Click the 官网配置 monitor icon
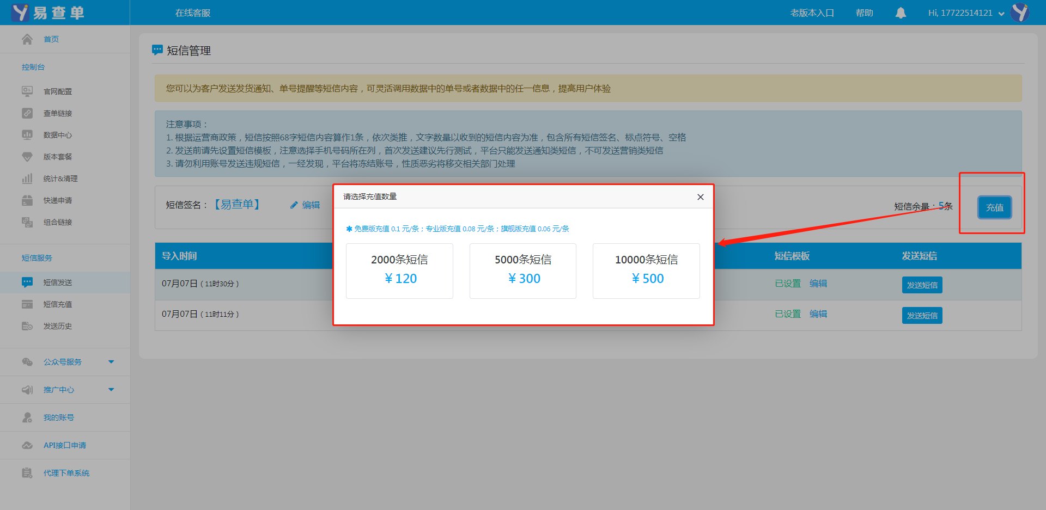Screen dimensions: 1046x510 (x=27, y=91)
